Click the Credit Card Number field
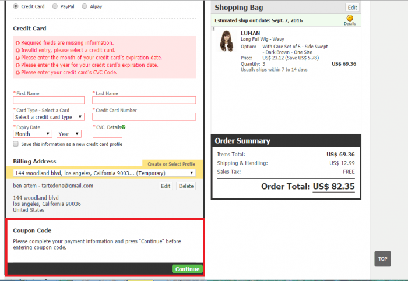This screenshot has width=408, height=281. [x=144, y=117]
